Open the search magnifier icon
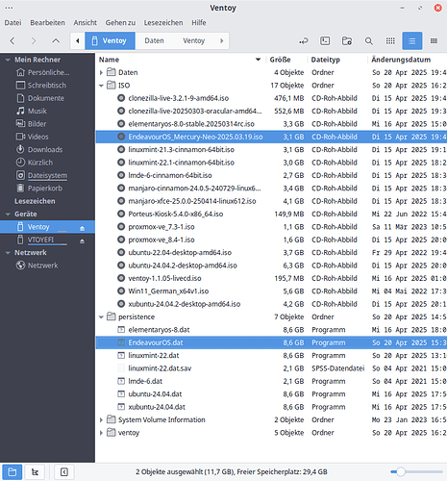The width and height of the screenshot is (447, 481). tap(369, 40)
